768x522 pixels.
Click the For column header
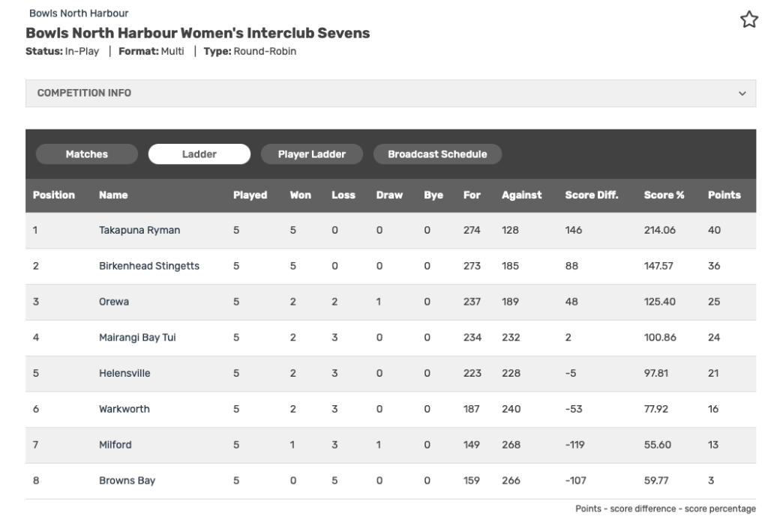pos(472,195)
